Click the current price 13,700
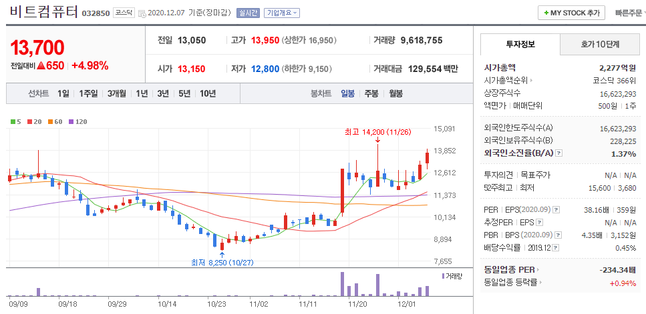This screenshot has width=646, height=314. [x=37, y=48]
